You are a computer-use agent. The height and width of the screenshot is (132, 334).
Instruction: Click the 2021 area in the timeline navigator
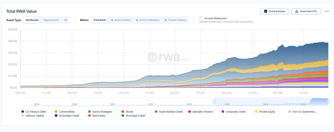coord(129,102)
